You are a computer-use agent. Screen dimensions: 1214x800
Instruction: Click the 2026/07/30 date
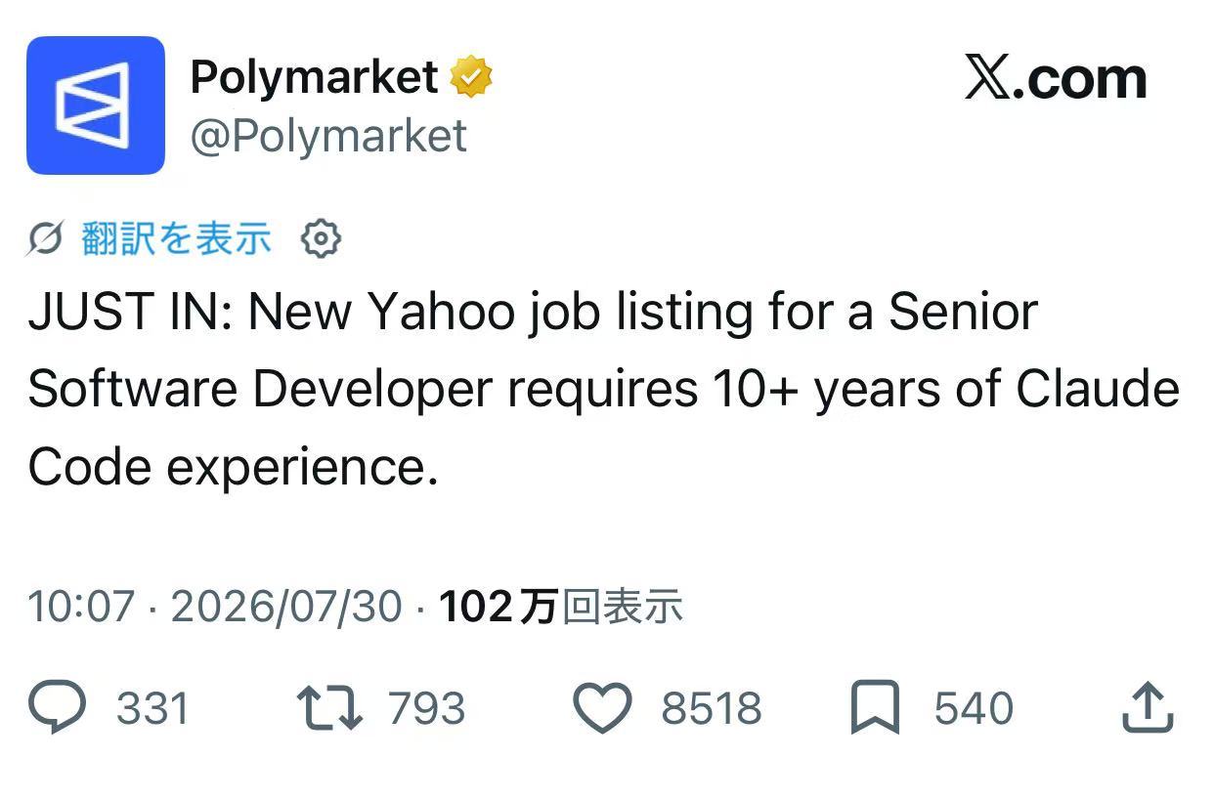[x=286, y=607]
